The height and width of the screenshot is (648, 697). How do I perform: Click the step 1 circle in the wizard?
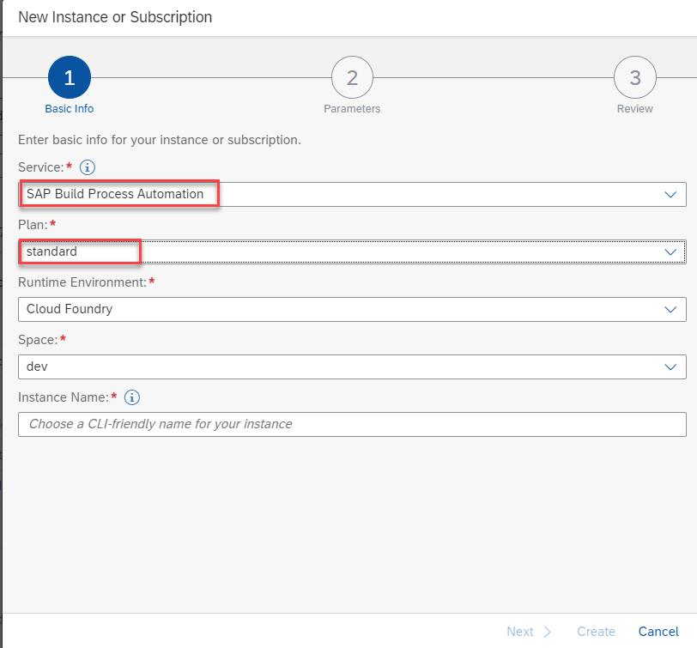[70, 78]
